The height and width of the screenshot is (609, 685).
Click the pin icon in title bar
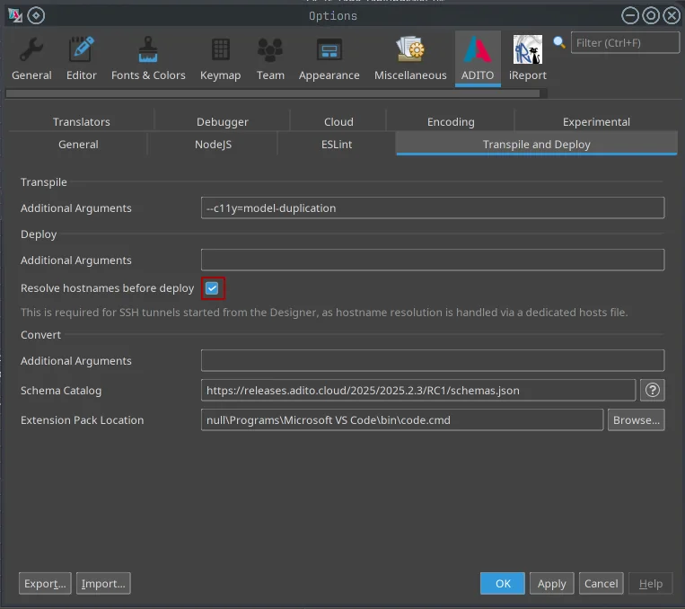[x=36, y=16]
